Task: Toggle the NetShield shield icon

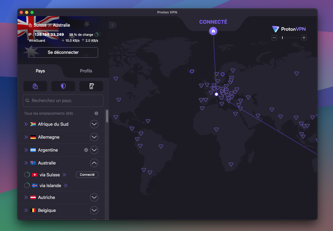Action: coord(63,86)
